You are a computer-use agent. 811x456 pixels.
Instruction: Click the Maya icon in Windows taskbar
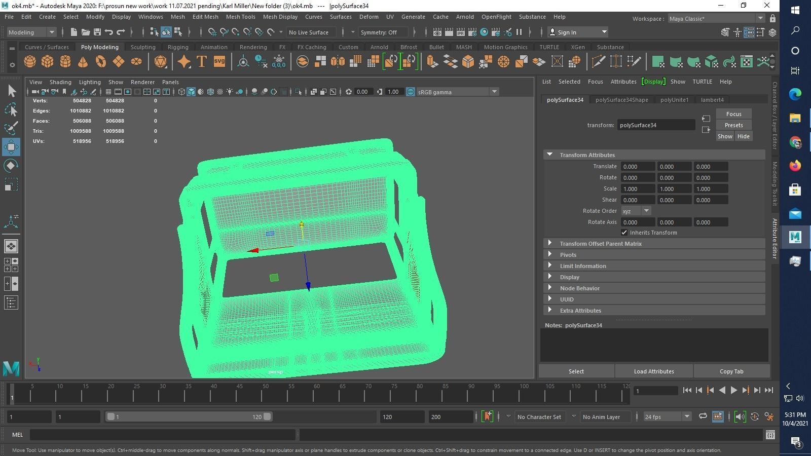(795, 237)
